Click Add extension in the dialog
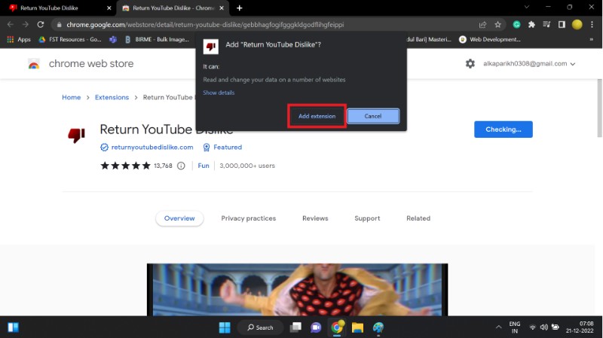 [317, 116]
